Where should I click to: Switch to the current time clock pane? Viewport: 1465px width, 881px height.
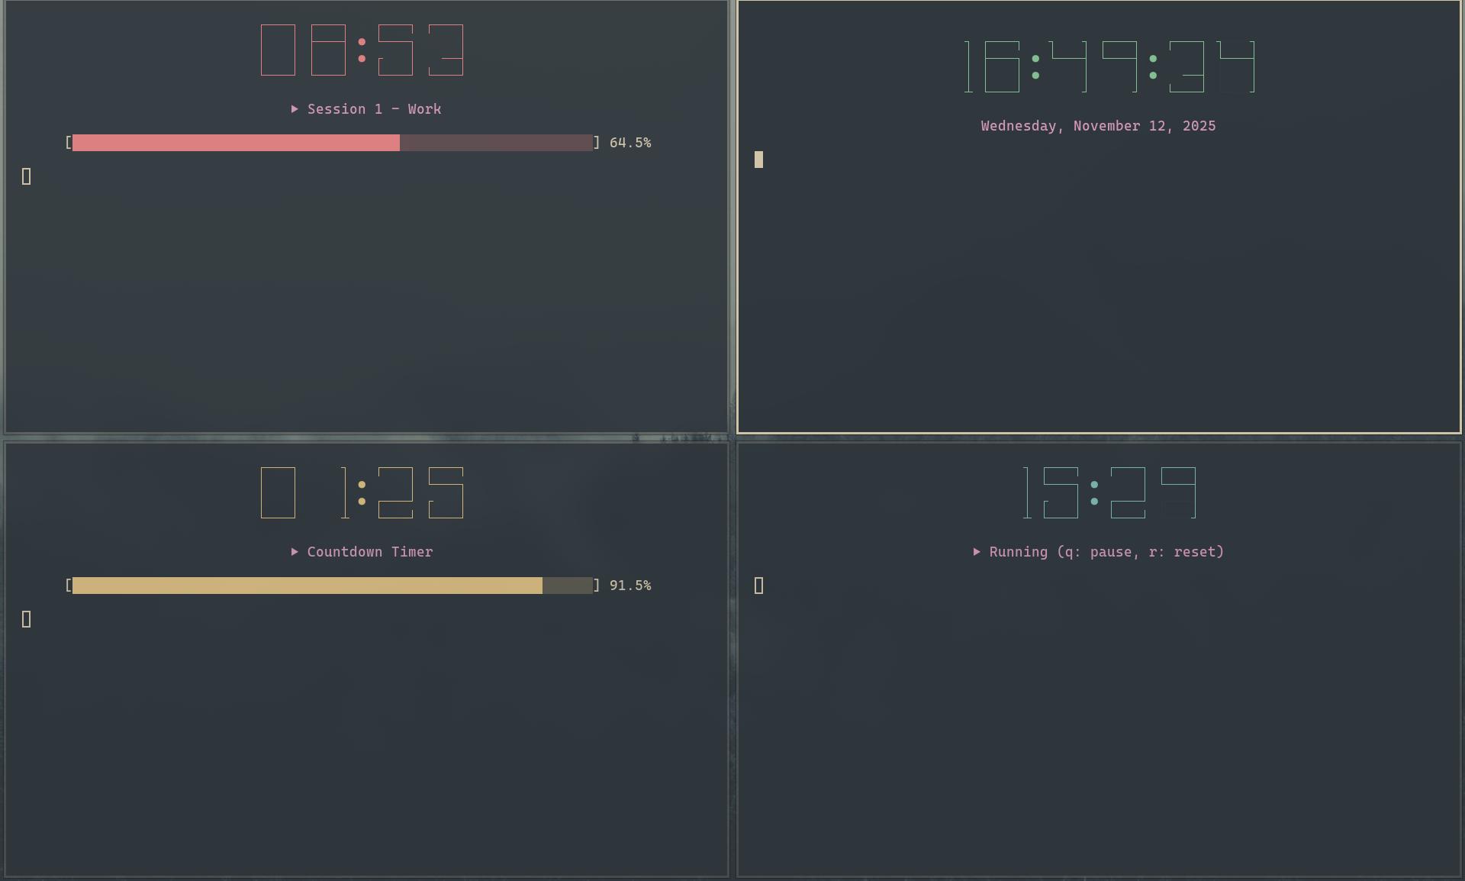(x=1099, y=290)
